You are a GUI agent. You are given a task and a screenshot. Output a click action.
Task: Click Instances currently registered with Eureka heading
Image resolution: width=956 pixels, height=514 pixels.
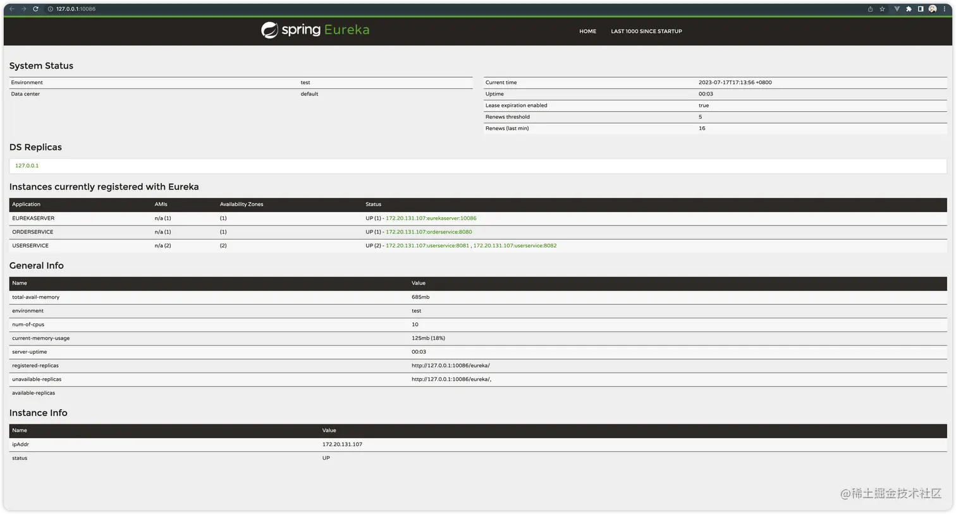(x=104, y=187)
